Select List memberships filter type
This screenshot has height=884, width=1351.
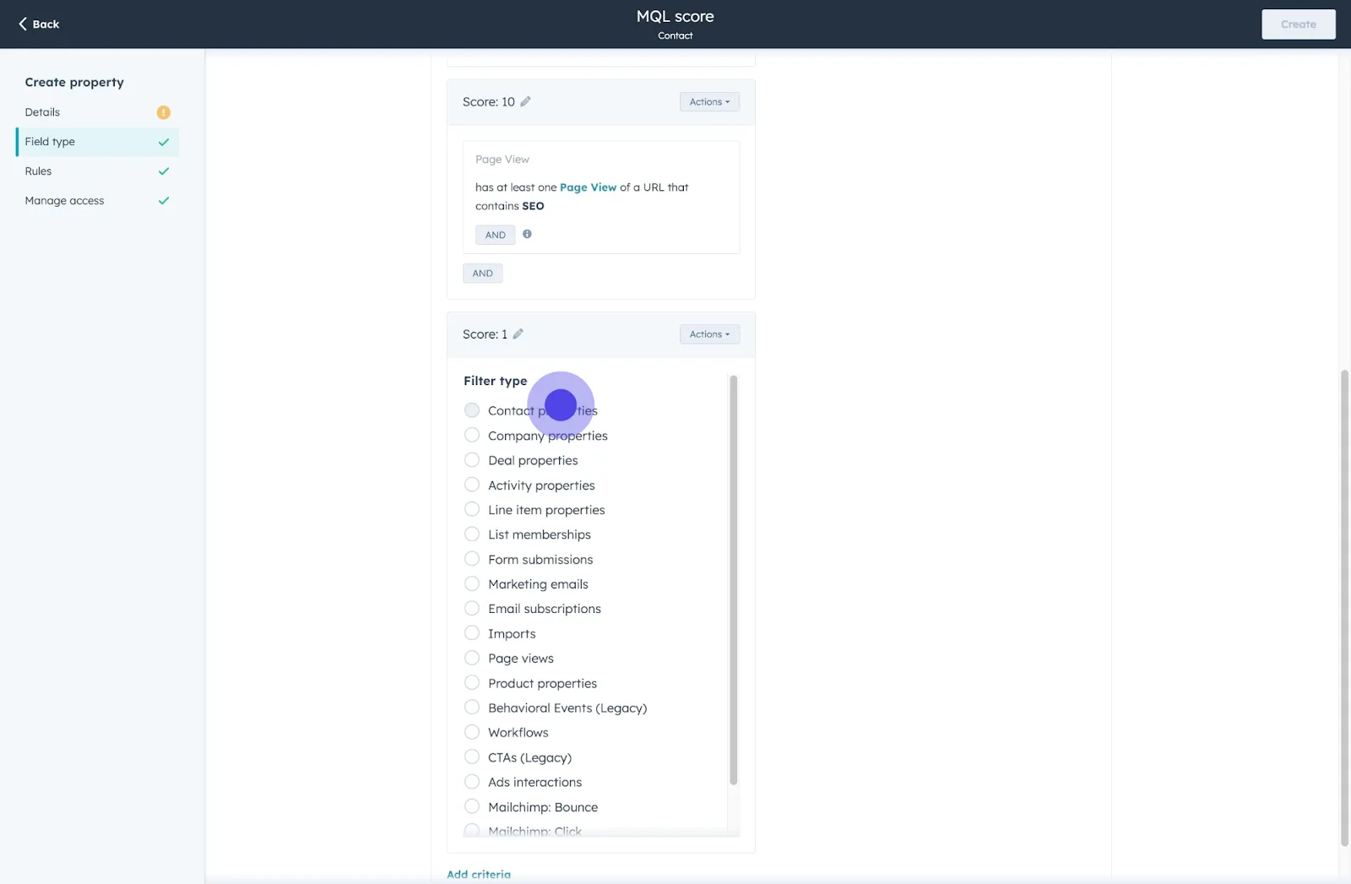point(472,534)
